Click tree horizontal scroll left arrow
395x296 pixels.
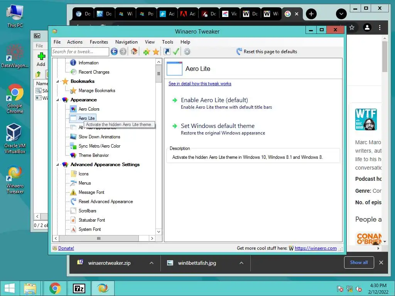tap(56, 238)
